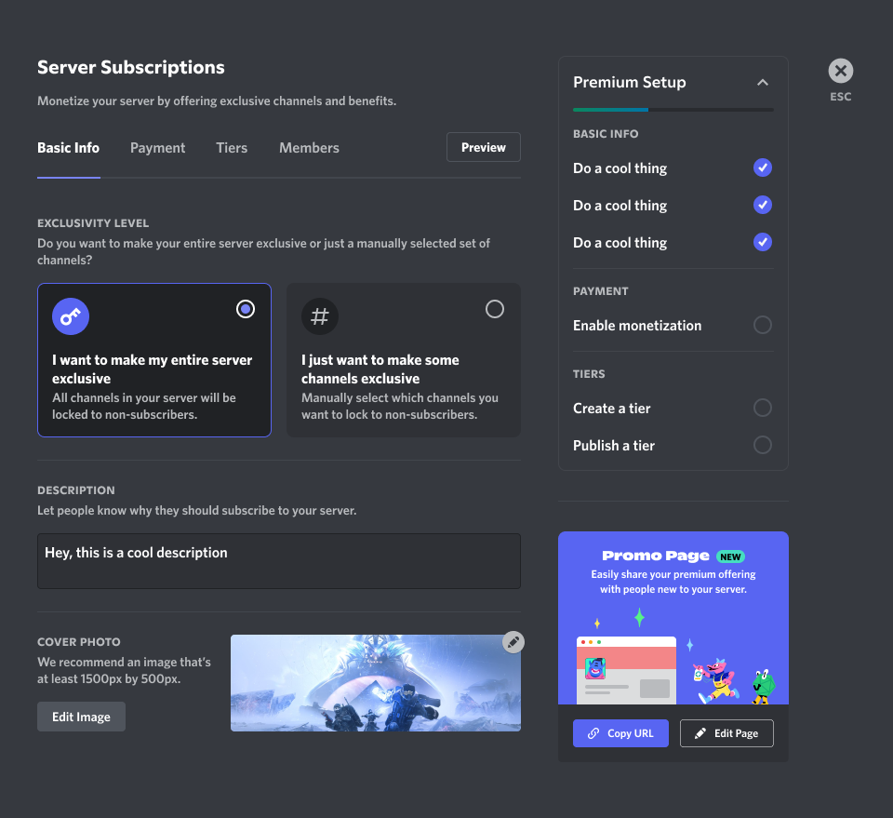893x818 pixels.
Task: Go to the Members tab
Action: [309, 148]
